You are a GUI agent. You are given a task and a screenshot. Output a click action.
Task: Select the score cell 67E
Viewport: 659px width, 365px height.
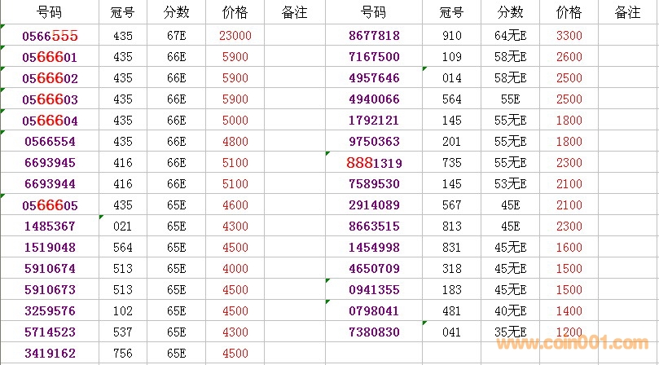[176, 36]
